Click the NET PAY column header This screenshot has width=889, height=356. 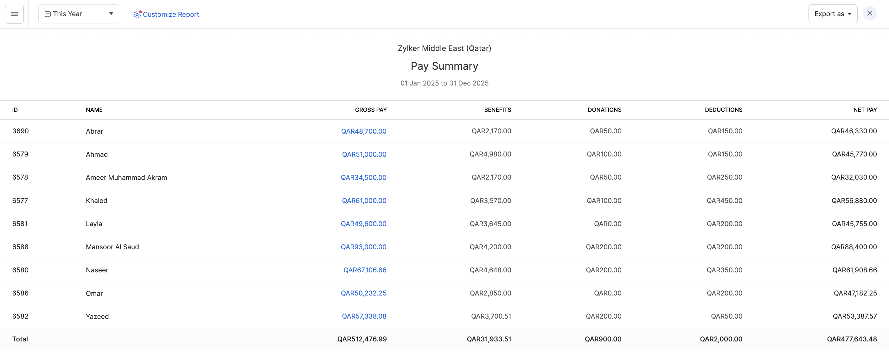(x=865, y=110)
